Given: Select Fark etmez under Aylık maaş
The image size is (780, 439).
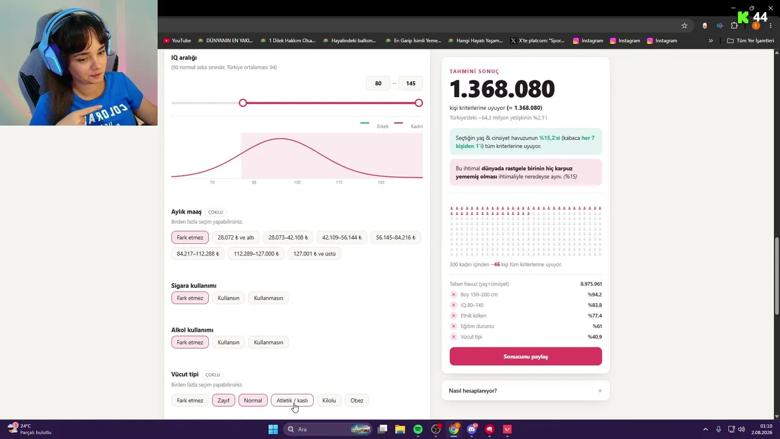Looking at the screenshot, I should tap(190, 237).
